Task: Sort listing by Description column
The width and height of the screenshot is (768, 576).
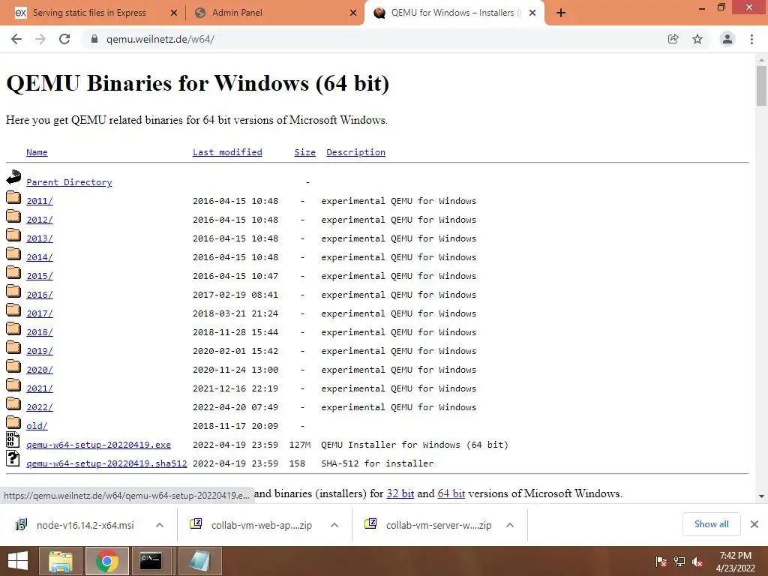Action: tap(355, 152)
